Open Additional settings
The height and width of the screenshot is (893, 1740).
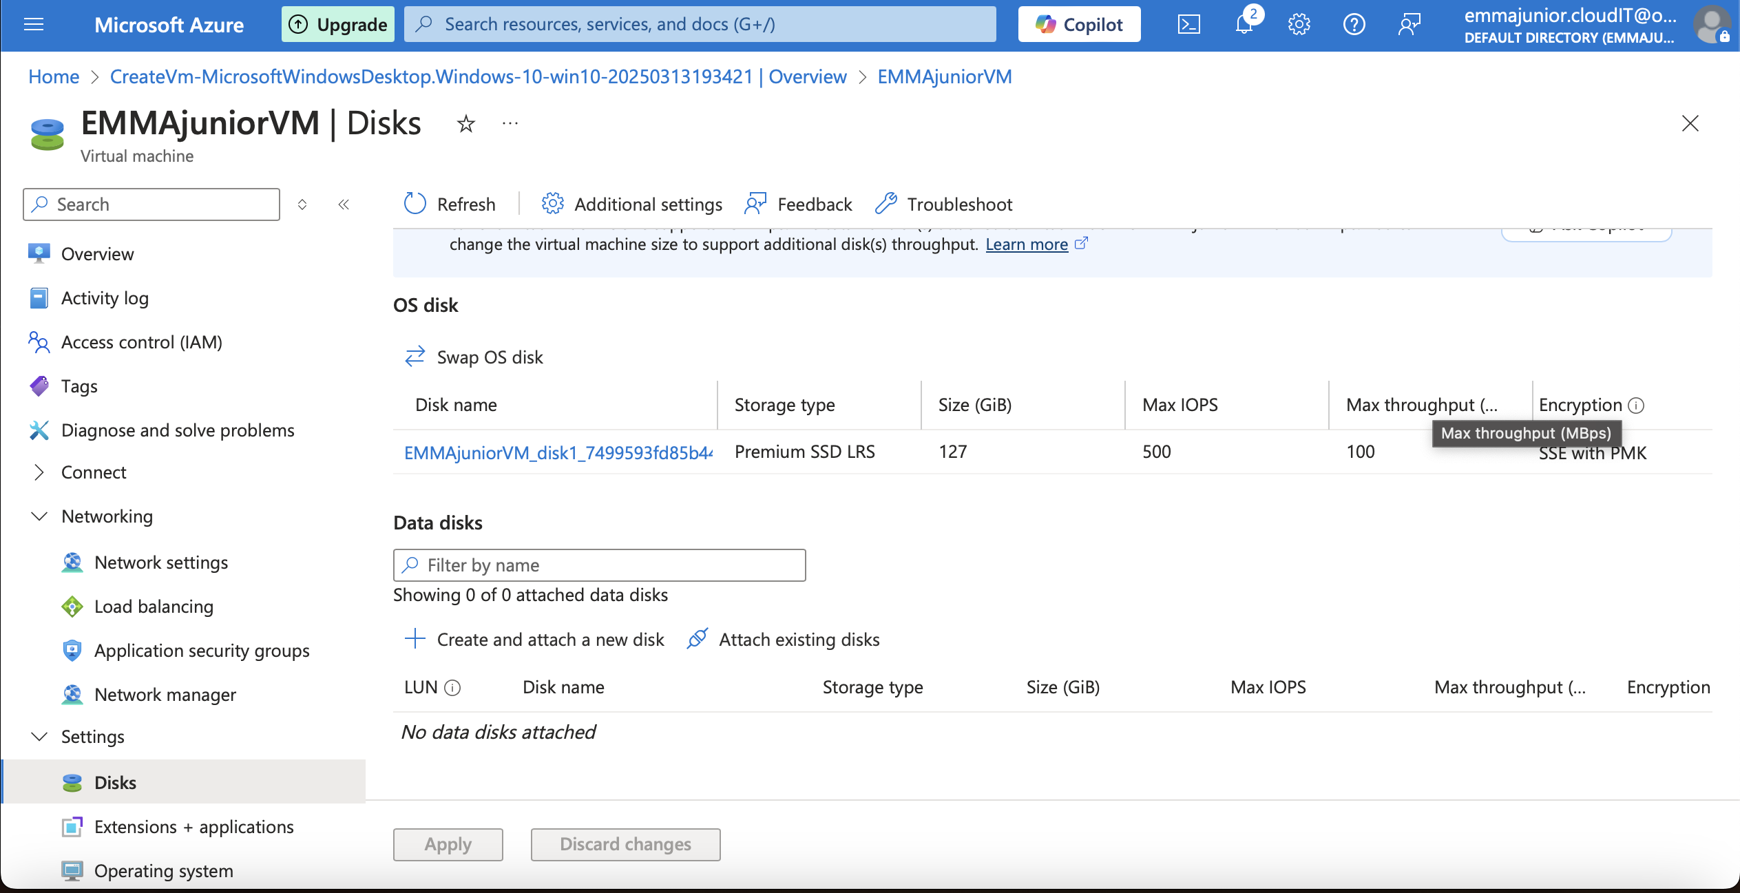coord(631,204)
